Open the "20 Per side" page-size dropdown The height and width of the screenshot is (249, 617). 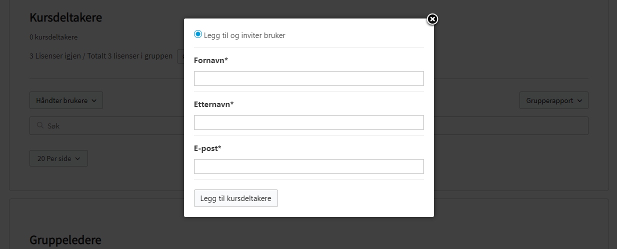click(x=58, y=158)
